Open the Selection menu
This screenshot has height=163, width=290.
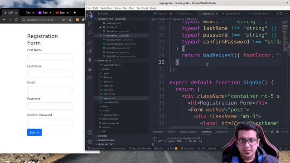pyautogui.click(x=106, y=8)
